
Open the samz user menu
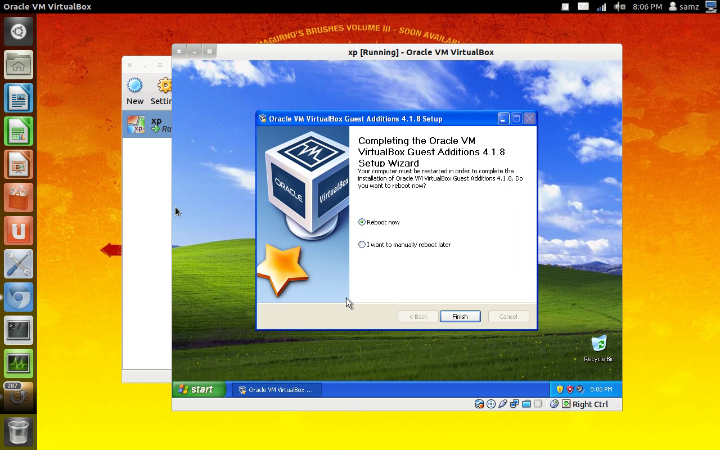point(684,7)
